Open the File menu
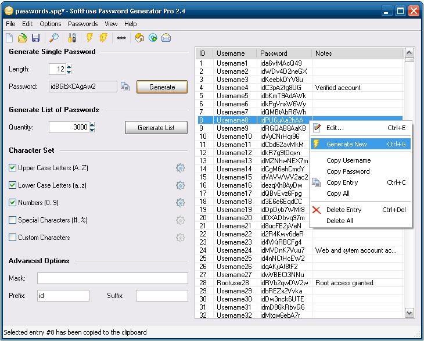The image size is (424, 341). point(10,24)
